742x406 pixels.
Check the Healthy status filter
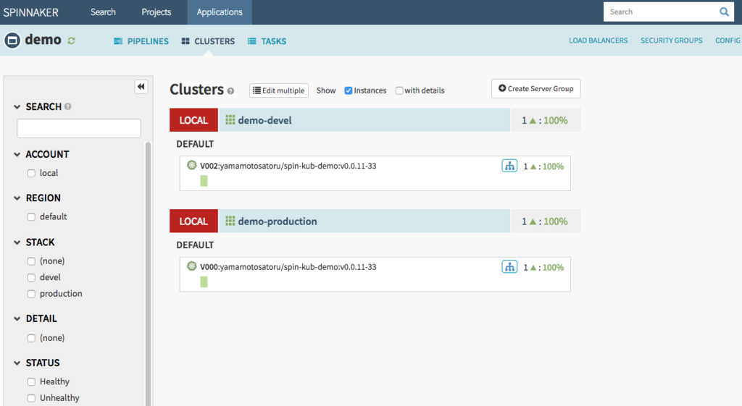point(31,382)
